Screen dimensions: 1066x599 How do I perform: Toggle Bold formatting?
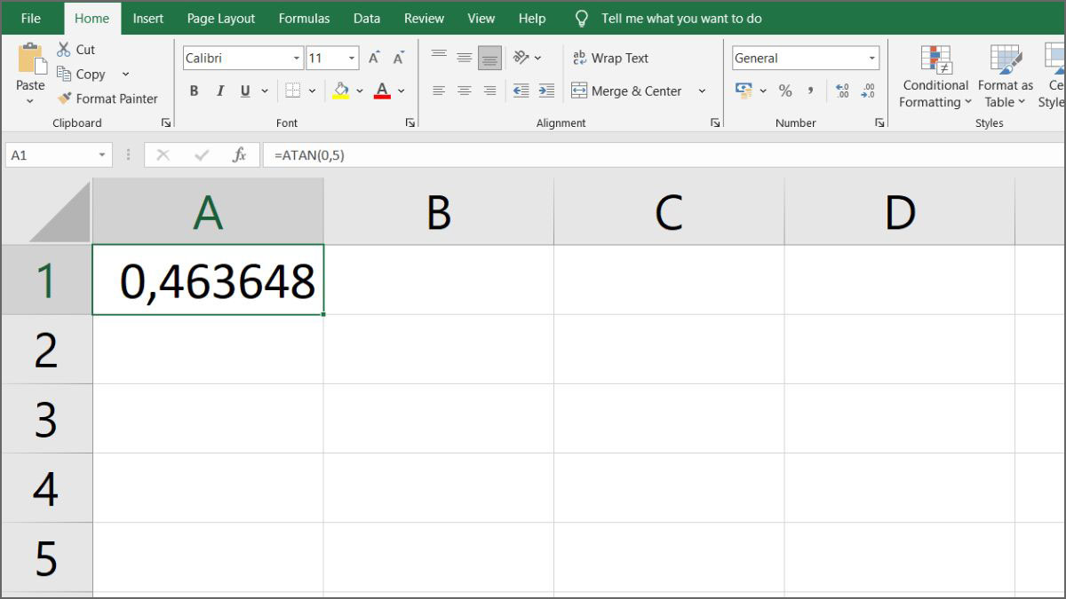(x=194, y=91)
